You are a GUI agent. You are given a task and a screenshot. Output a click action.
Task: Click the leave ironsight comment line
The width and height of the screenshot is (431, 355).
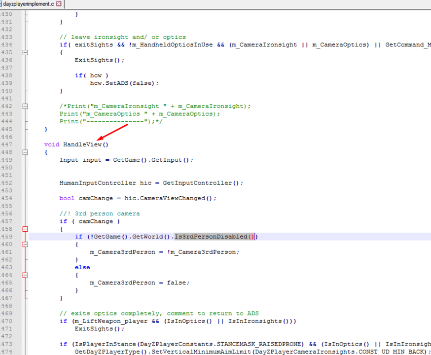coord(123,37)
